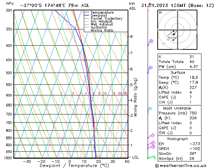The image size is (217, 168).
Task: Click the wind barb at 500 hPa
Action: click(x=150, y=69)
